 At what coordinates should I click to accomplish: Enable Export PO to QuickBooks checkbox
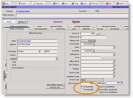97,92
